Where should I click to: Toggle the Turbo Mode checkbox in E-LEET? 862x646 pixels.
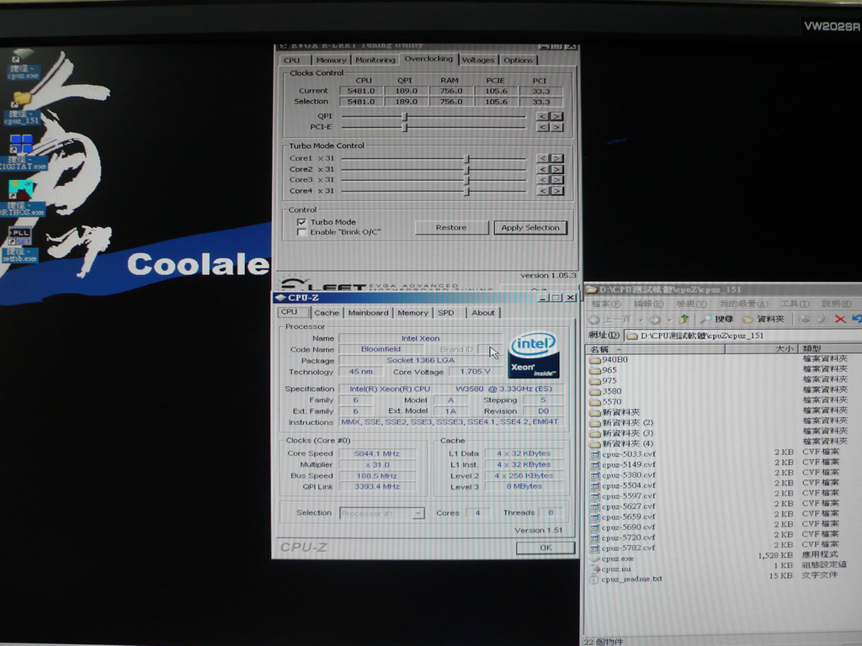click(301, 222)
